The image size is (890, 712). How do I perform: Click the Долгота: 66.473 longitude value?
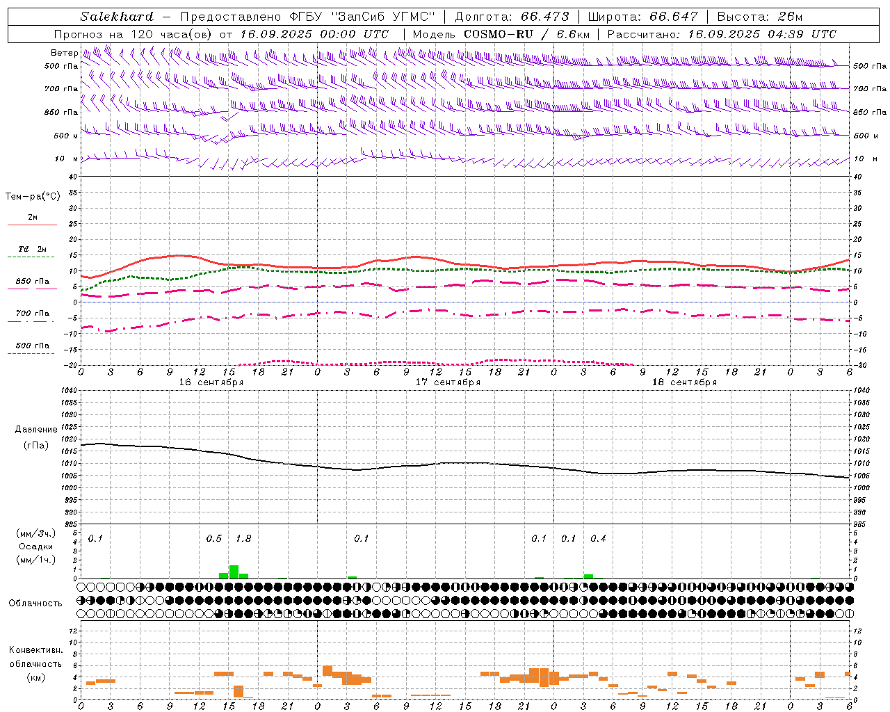[512, 17]
